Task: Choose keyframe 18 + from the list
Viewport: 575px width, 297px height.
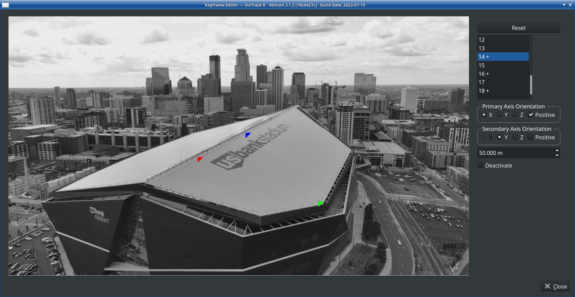Action: pos(503,91)
